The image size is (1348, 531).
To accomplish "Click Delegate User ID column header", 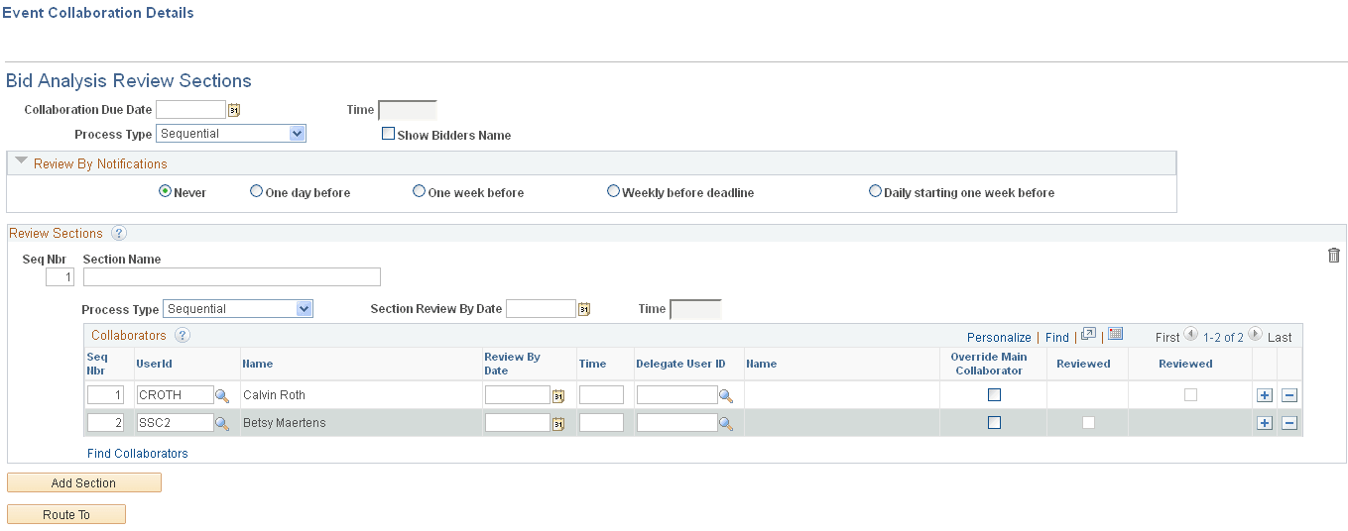I will coord(680,364).
